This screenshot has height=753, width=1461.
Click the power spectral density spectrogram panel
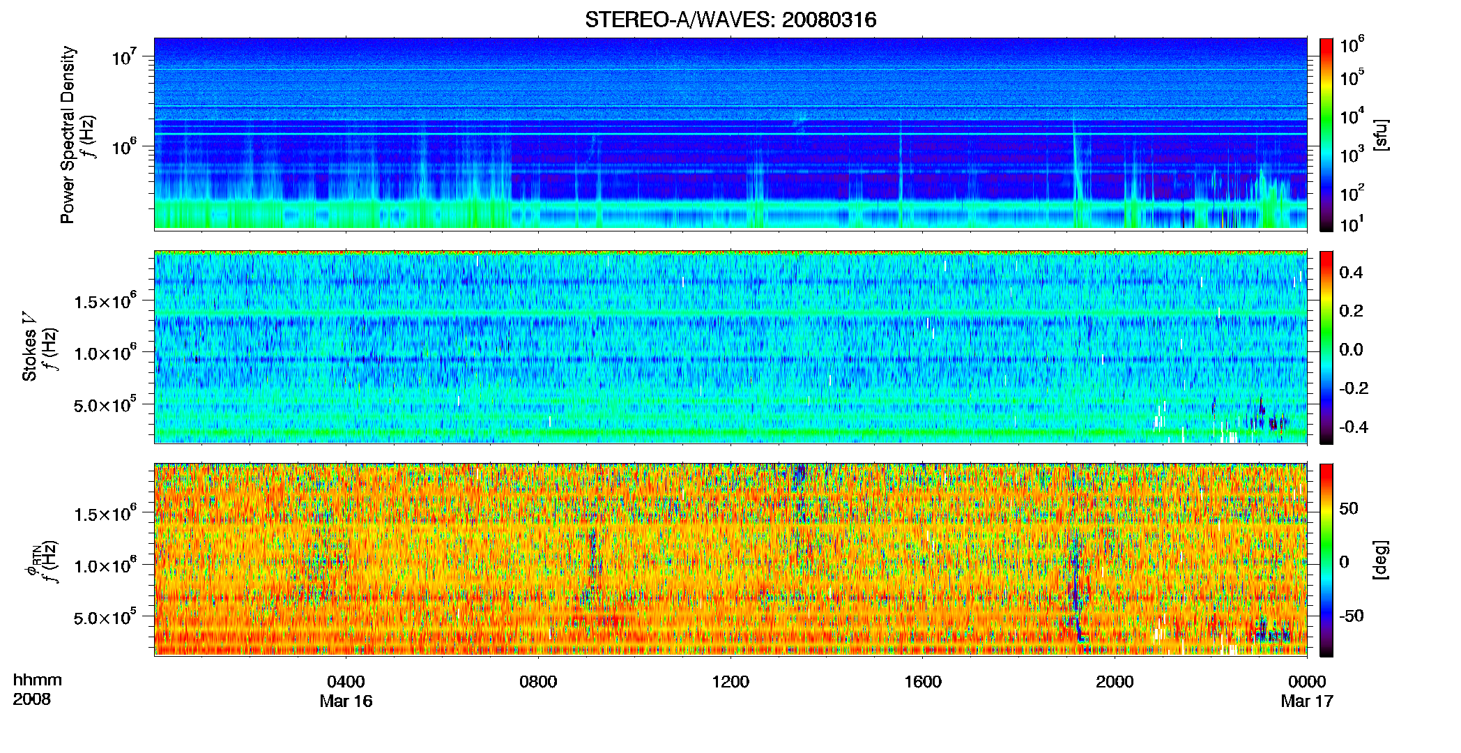pyautogui.click(x=730, y=134)
